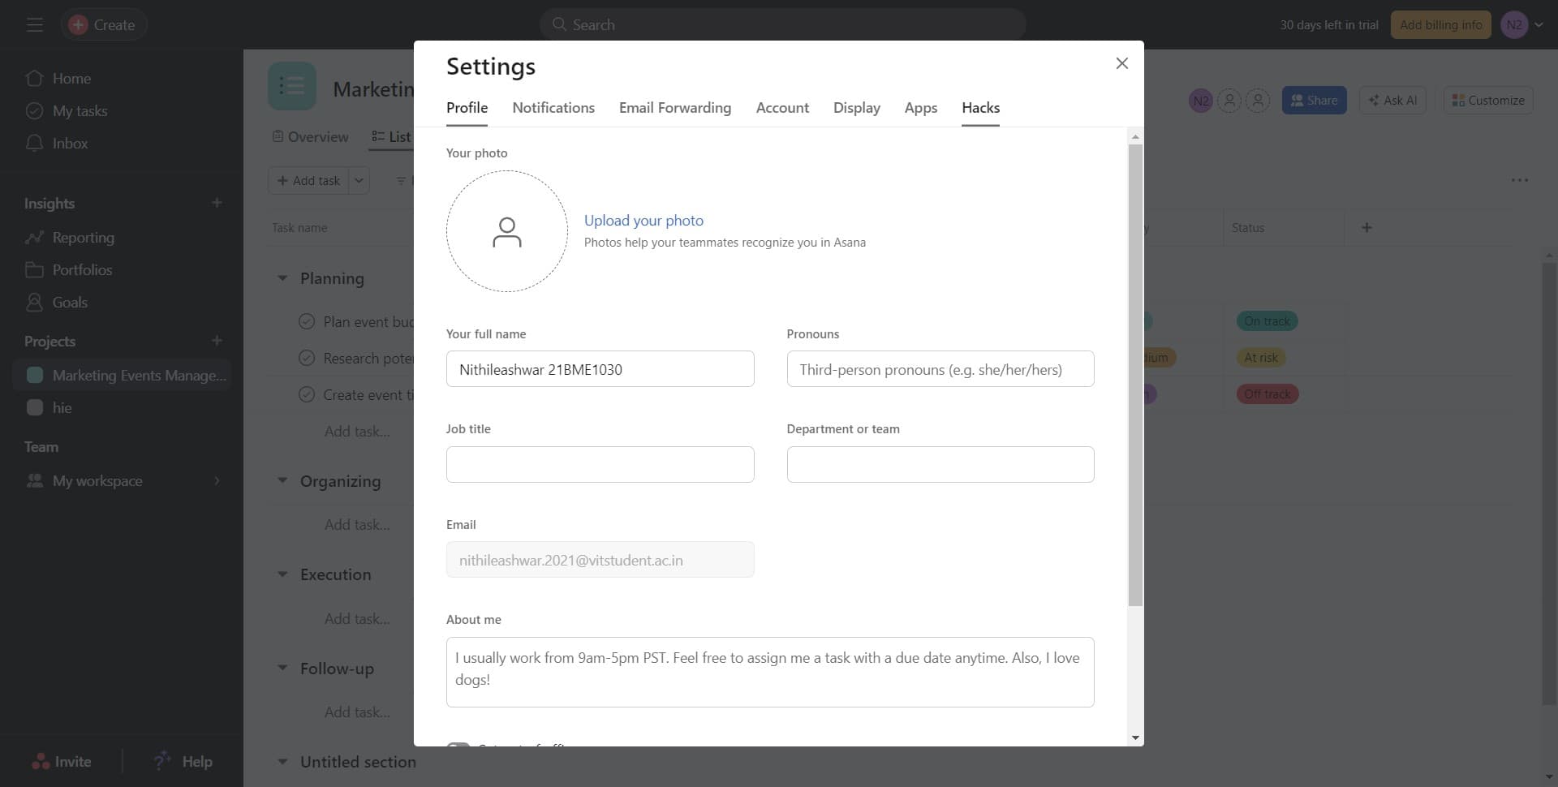
Task: Collapse the Planning section
Action: [282, 277]
